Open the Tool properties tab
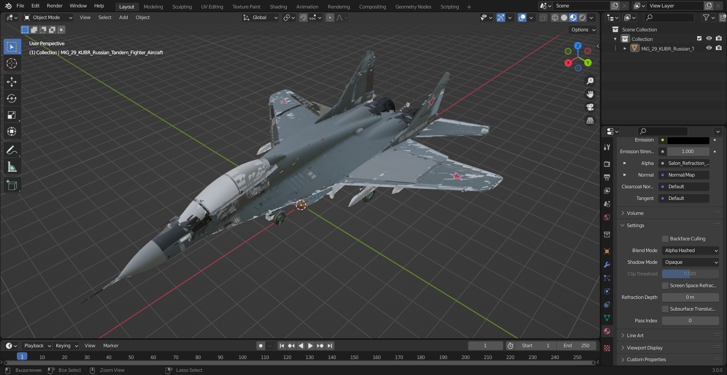This screenshot has width=727, height=375. (607, 147)
